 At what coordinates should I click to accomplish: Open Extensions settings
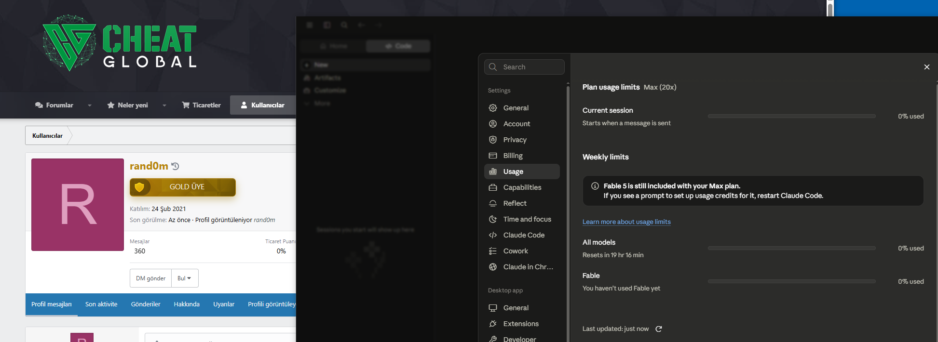coord(522,324)
